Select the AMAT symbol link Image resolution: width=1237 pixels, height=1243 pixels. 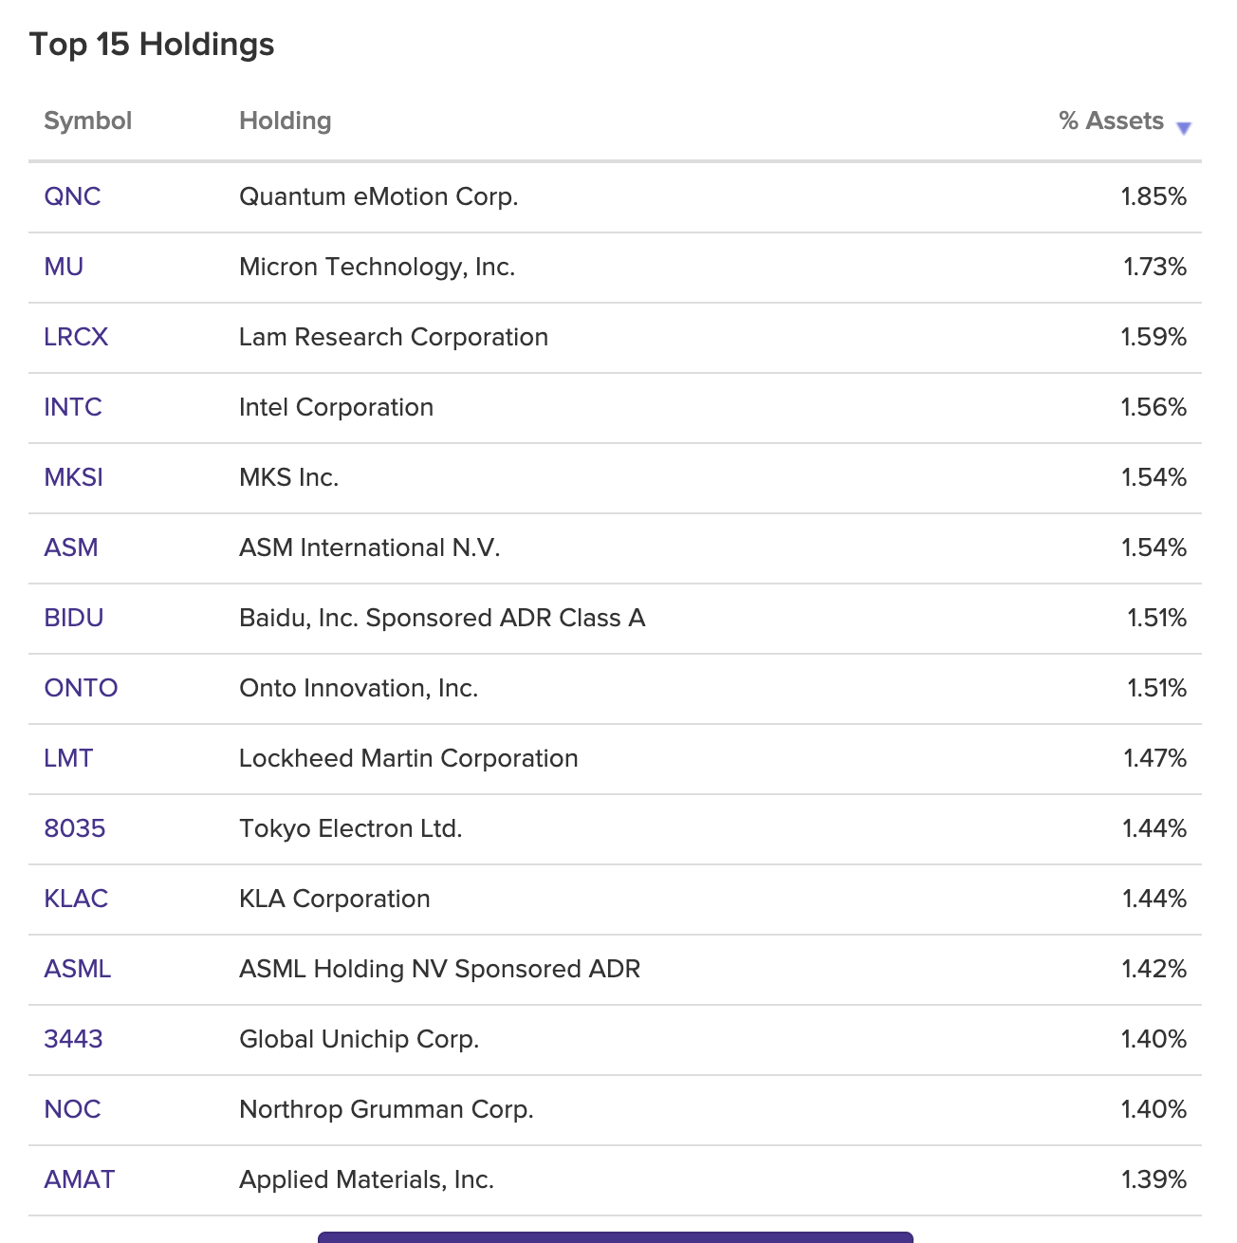(x=79, y=1179)
